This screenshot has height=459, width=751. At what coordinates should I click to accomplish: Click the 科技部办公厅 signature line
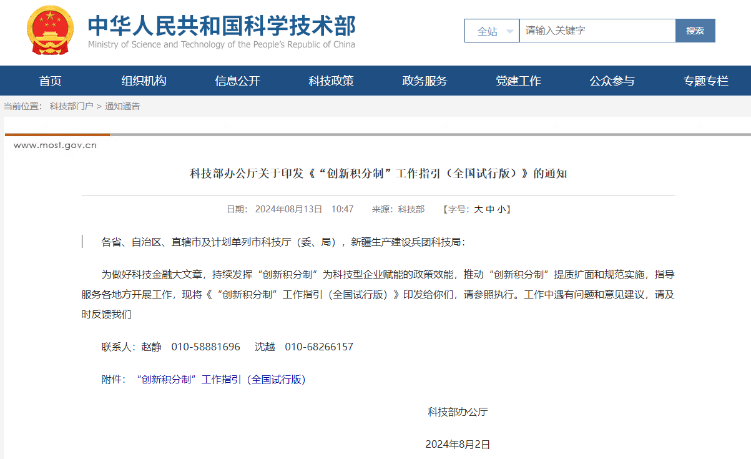[x=458, y=412]
